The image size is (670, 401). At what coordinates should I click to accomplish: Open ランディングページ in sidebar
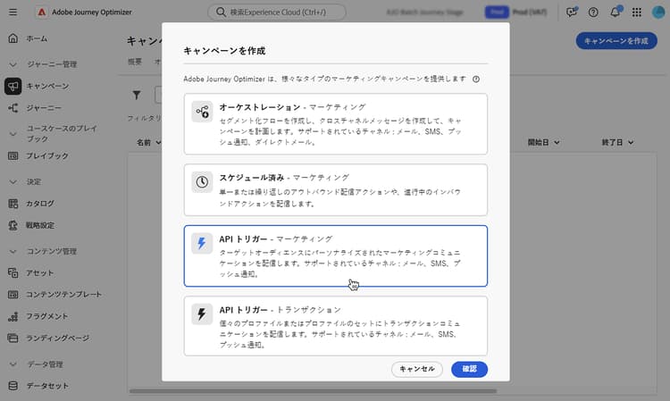coord(58,338)
